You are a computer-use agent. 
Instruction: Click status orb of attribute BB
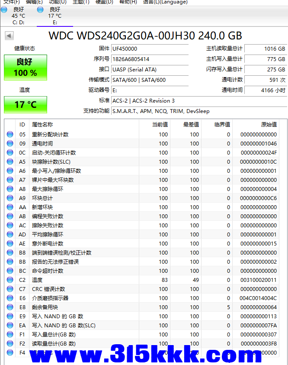(x=10, y=262)
